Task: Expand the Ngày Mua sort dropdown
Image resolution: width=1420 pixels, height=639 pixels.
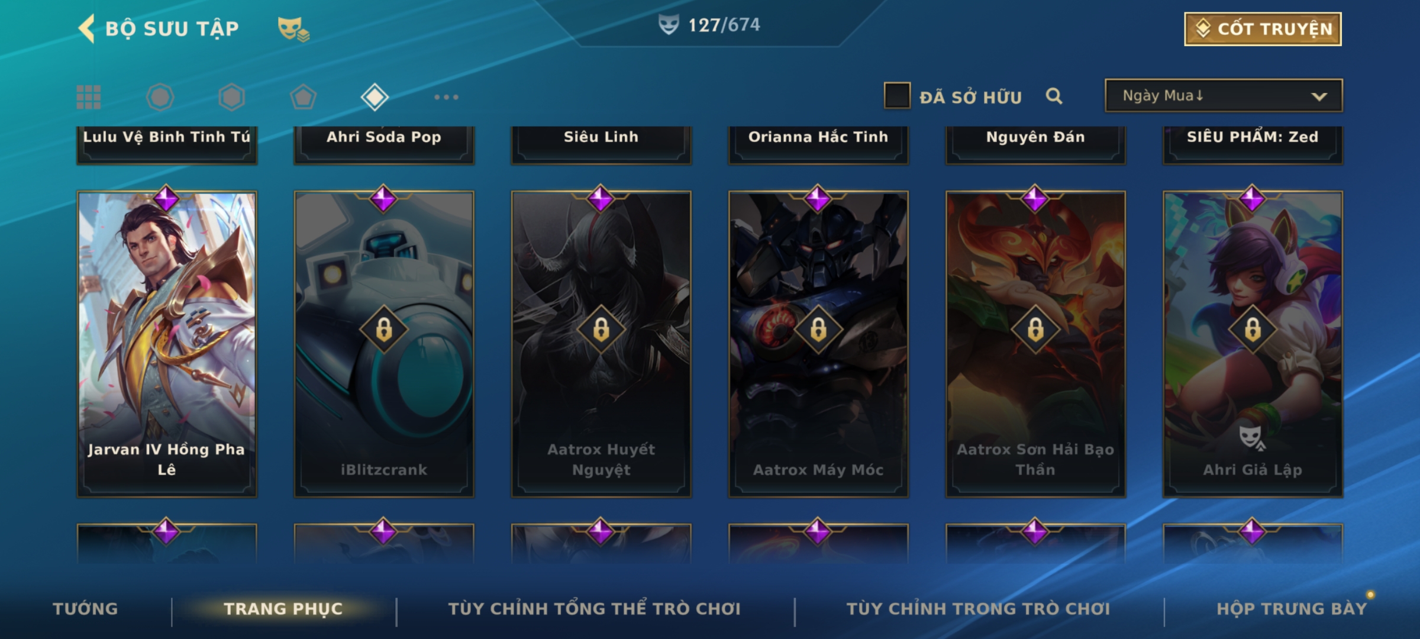Action: (1224, 96)
